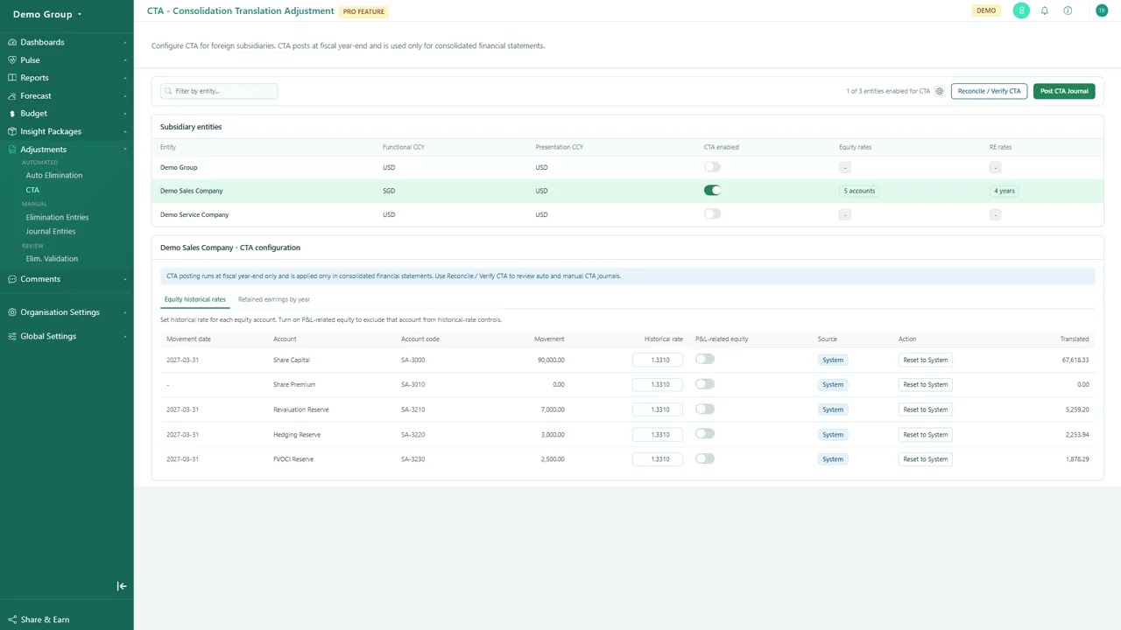Collapse the Adjustments menu chevron
This screenshot has height=630, width=1121.
[125, 150]
